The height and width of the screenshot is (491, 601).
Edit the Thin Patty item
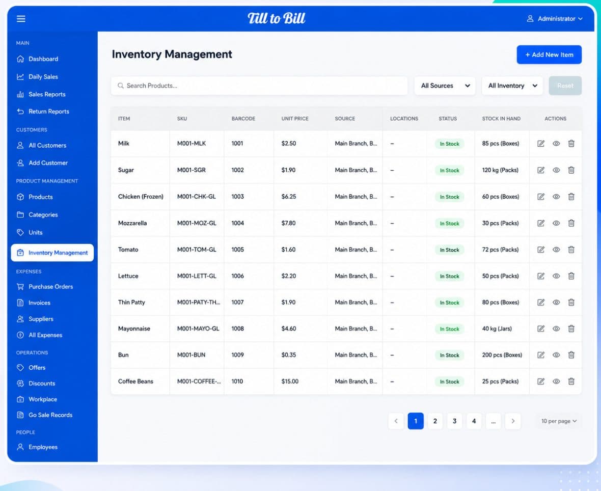click(541, 303)
